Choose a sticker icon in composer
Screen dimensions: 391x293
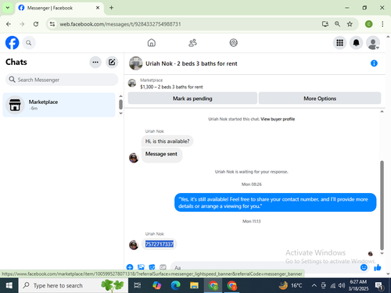[152, 267]
